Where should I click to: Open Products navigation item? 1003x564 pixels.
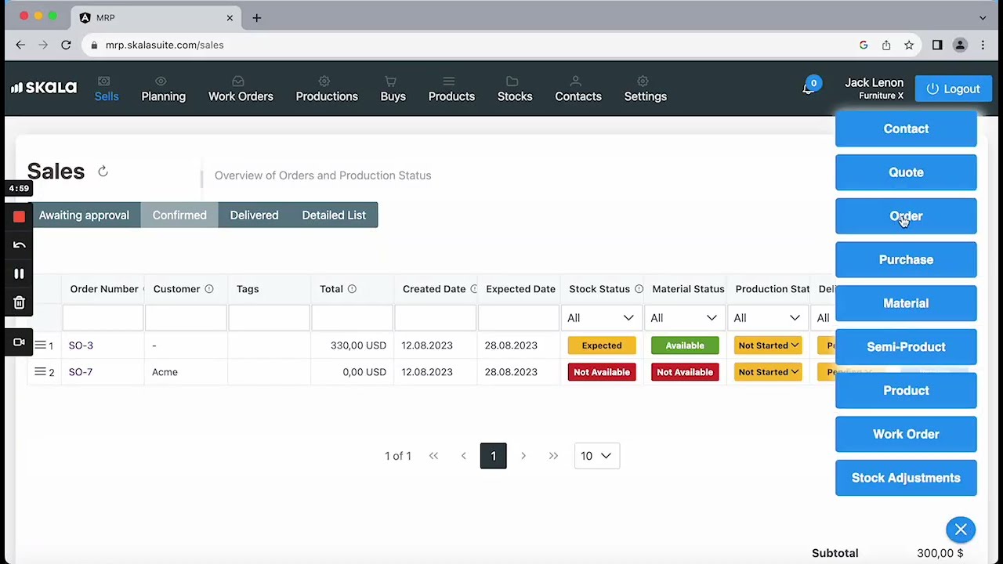click(x=451, y=89)
